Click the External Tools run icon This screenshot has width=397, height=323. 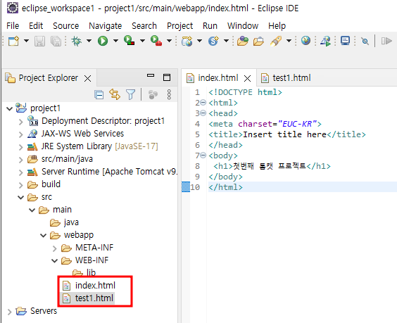[156, 41]
